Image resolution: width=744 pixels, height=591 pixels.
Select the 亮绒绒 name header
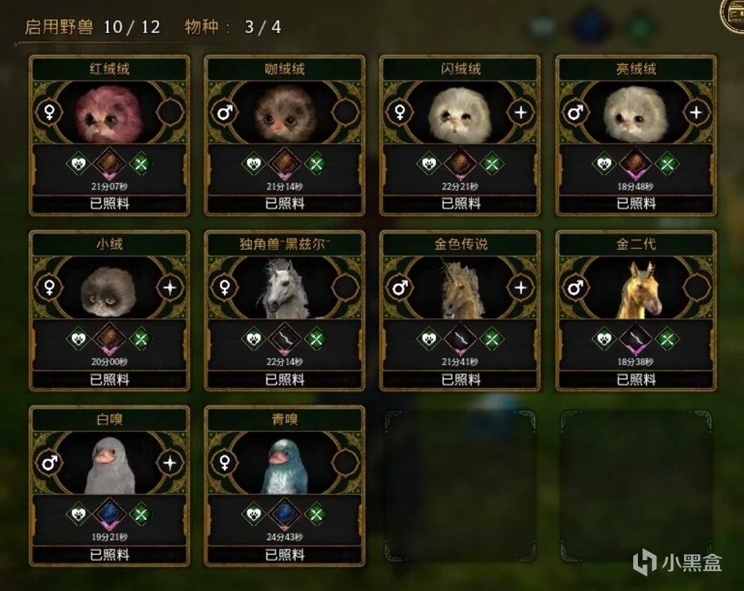pyautogui.click(x=636, y=70)
